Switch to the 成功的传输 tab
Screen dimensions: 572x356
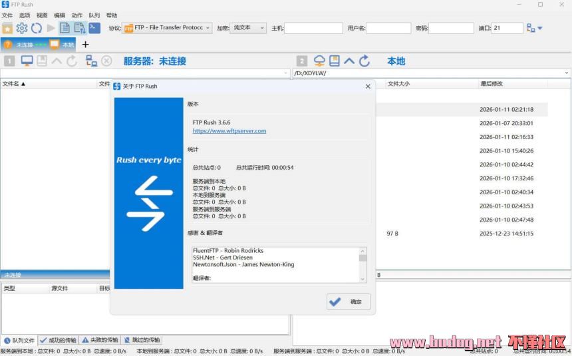tap(59, 340)
